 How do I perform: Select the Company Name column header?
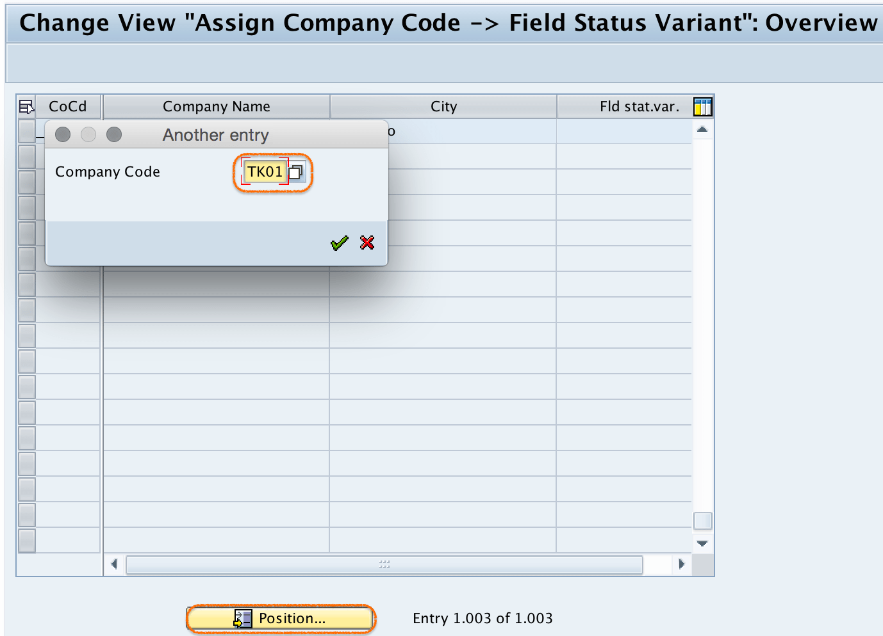[x=217, y=106]
